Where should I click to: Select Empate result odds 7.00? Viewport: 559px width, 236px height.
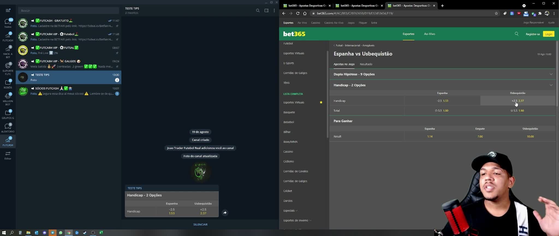point(480,136)
